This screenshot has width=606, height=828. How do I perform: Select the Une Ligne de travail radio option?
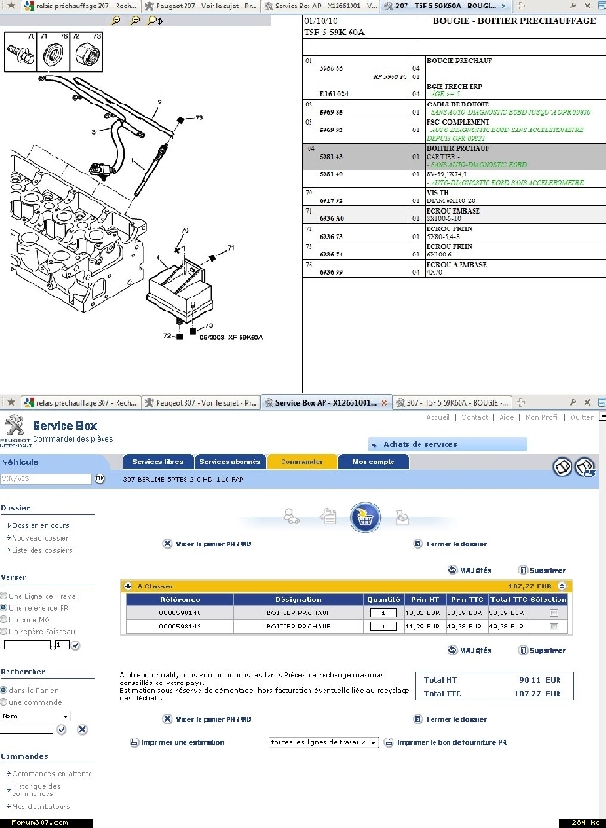click(x=3, y=596)
